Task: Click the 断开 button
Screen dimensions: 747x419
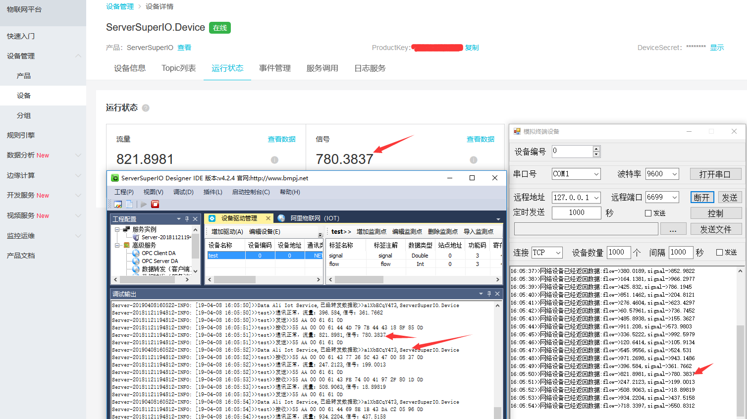Action: [x=702, y=197]
